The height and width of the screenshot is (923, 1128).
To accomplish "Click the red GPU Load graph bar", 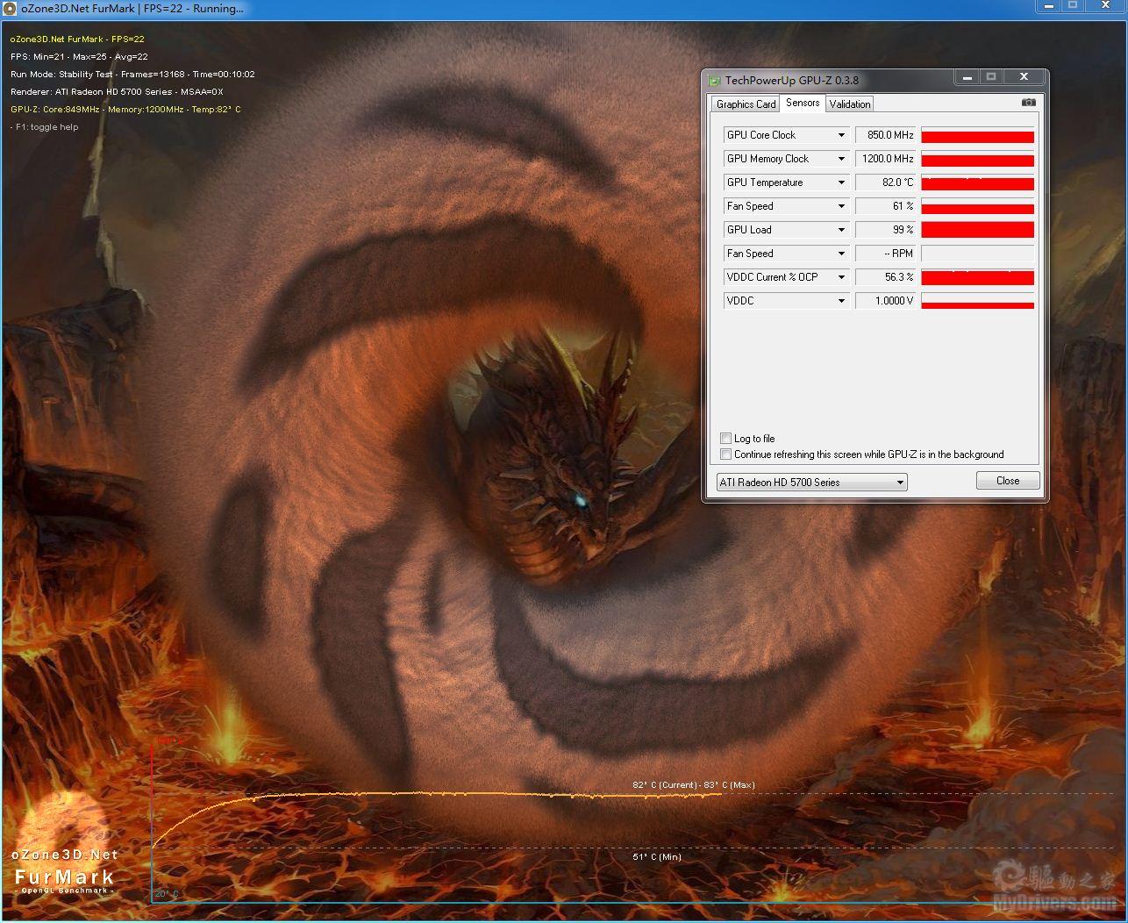I will [977, 230].
